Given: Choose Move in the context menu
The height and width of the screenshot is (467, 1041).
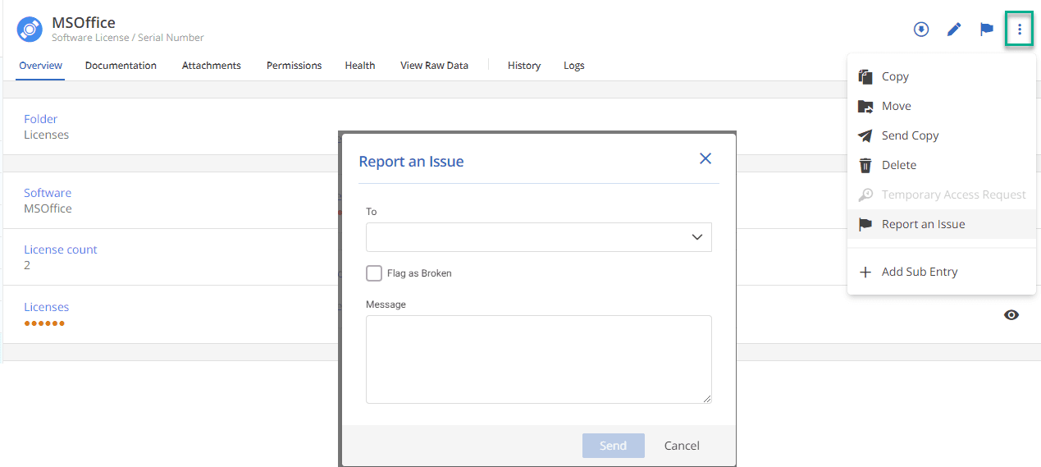Looking at the screenshot, I should click(896, 106).
